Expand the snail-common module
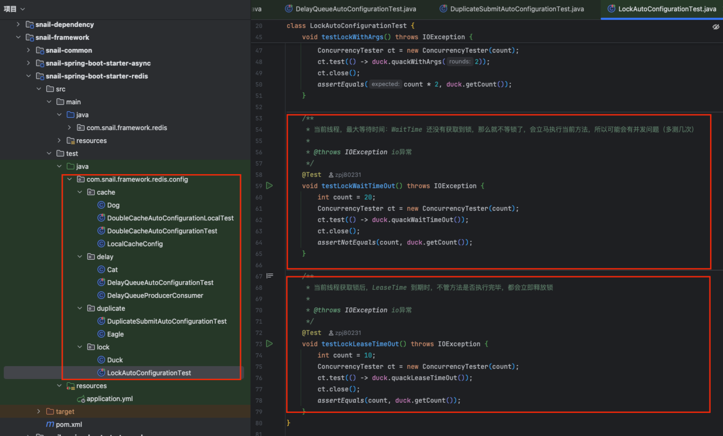This screenshot has width=723, height=436. click(x=28, y=50)
